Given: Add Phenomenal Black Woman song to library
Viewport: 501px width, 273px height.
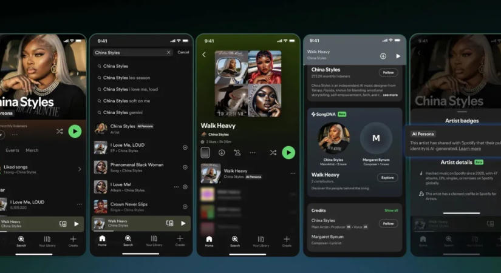Looking at the screenshot, I should [185, 167].
